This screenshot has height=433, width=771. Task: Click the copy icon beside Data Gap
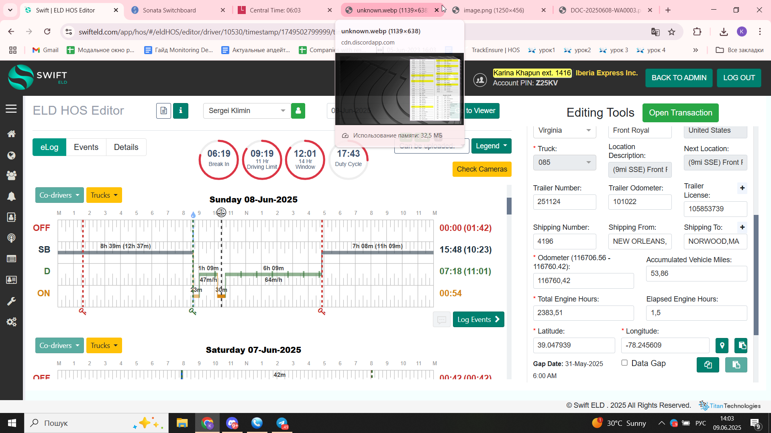pyautogui.click(x=708, y=365)
